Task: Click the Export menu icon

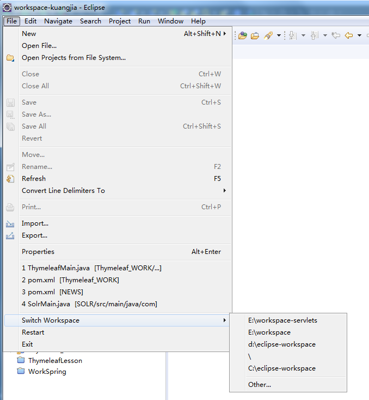Action: coord(10,236)
